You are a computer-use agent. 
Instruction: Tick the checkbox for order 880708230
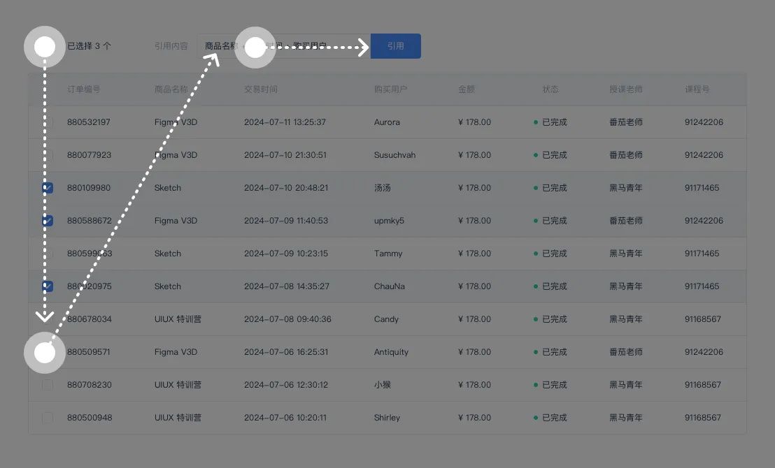point(48,385)
